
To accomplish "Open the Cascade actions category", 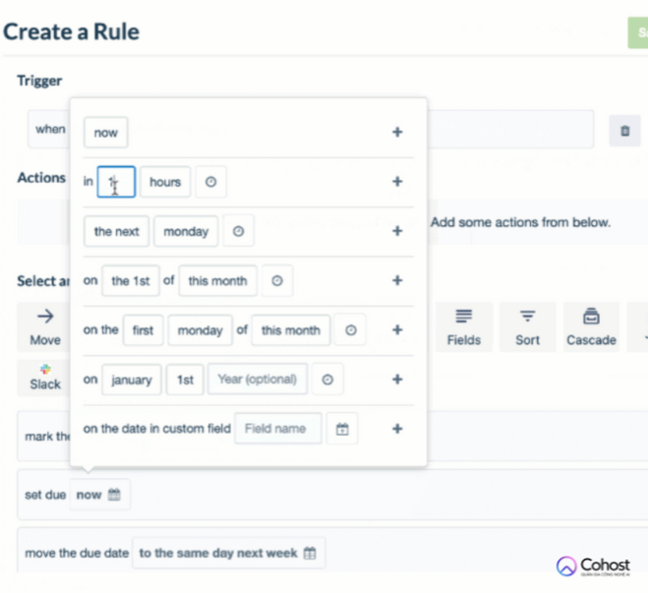I will click(591, 327).
